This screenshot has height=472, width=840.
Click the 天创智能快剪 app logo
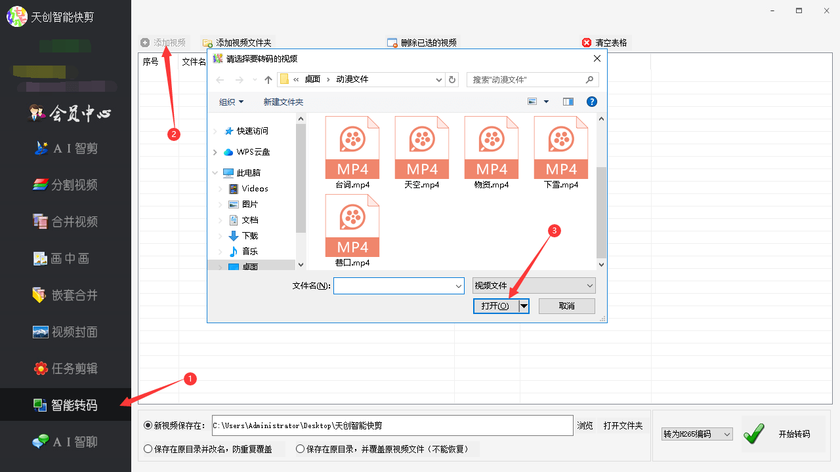[17, 16]
